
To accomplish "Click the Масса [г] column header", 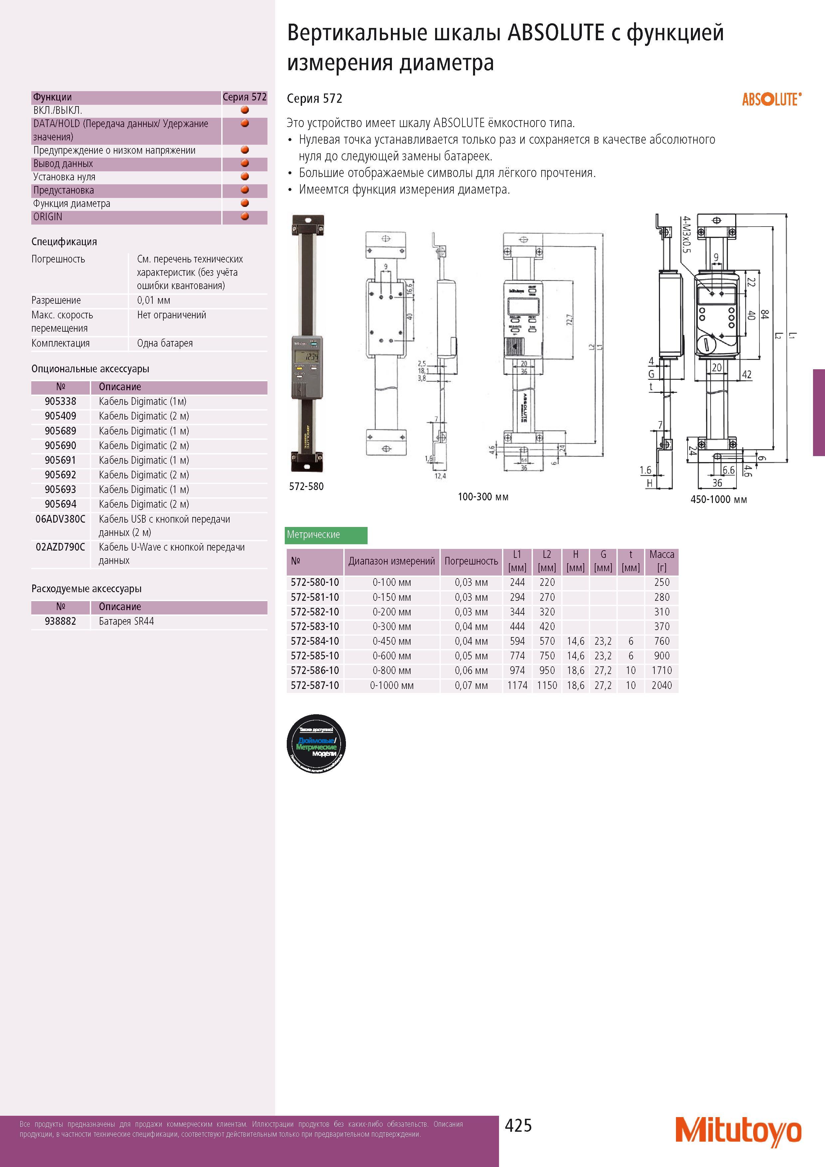I will (662, 561).
